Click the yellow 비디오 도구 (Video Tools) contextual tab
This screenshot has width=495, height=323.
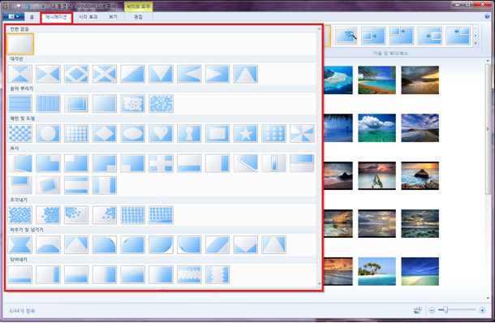139,6
